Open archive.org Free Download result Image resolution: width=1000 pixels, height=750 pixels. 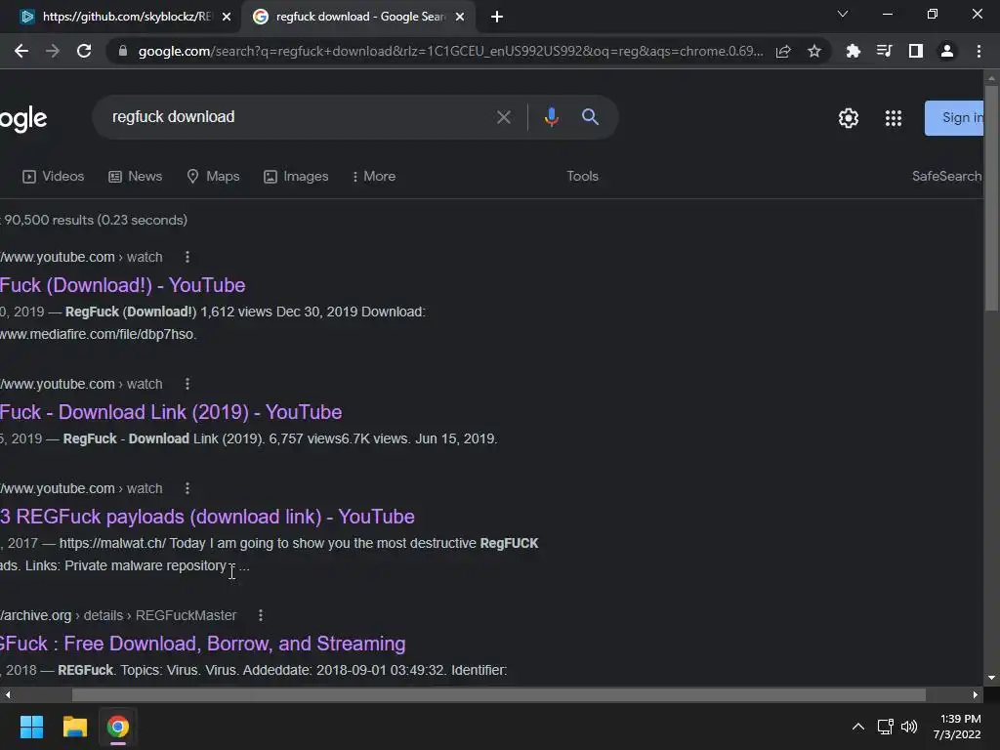[x=203, y=644]
